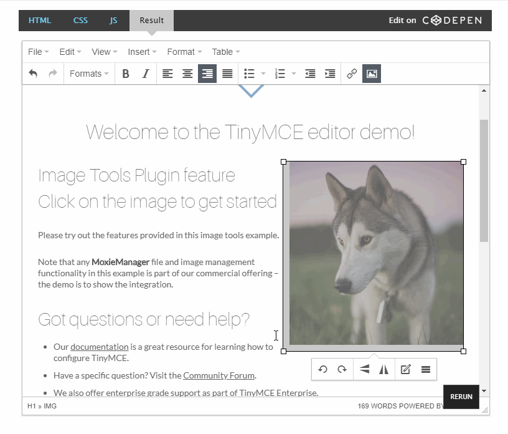Open image options icon in image toolbar
This screenshot has height=434, width=508.
426,369
